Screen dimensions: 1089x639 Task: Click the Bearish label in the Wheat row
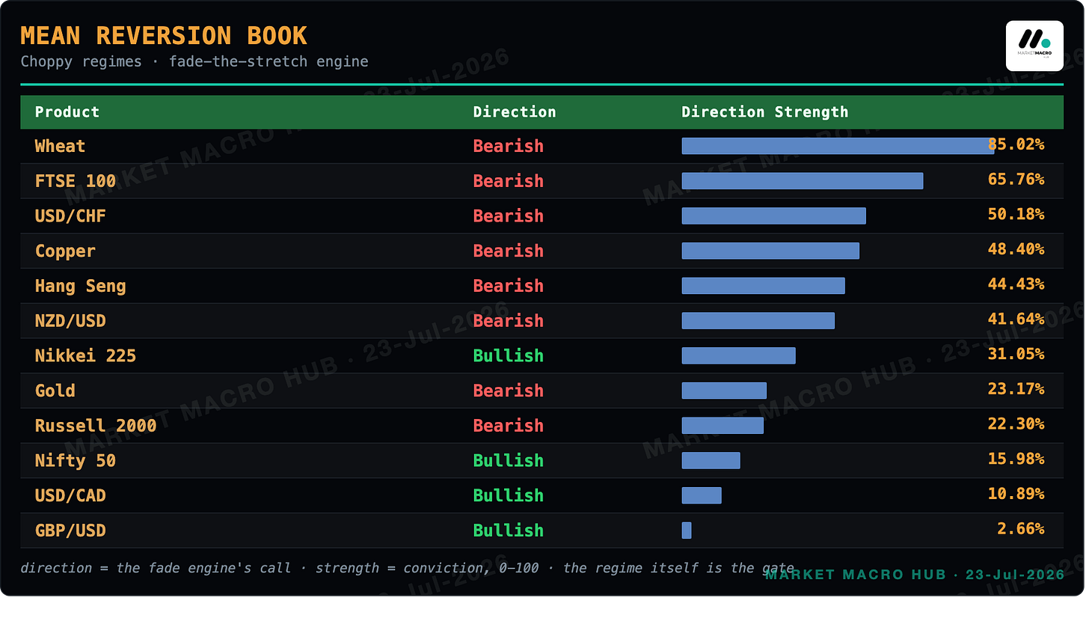[x=509, y=147]
